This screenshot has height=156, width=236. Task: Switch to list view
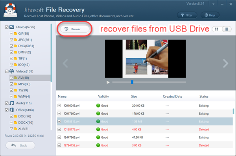point(227,29)
